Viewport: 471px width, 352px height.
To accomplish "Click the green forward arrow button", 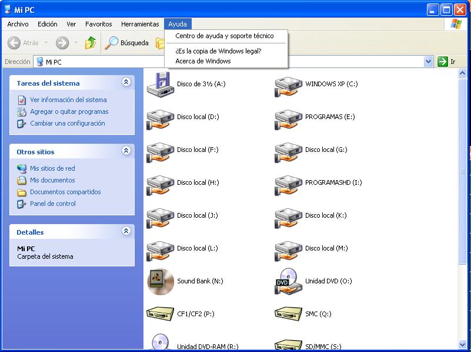I will [x=62, y=43].
